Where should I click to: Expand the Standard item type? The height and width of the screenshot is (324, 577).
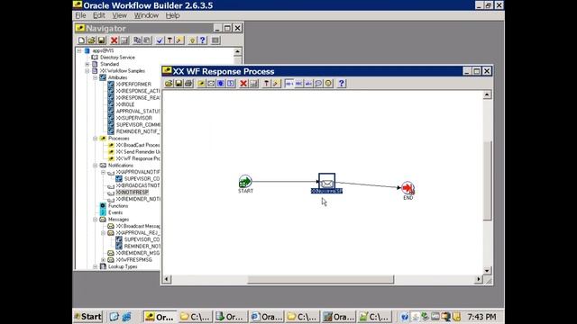87,64
